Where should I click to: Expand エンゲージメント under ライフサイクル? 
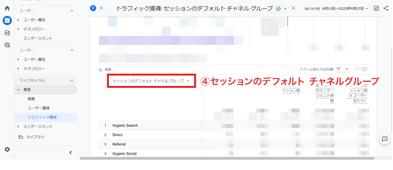coord(18,127)
